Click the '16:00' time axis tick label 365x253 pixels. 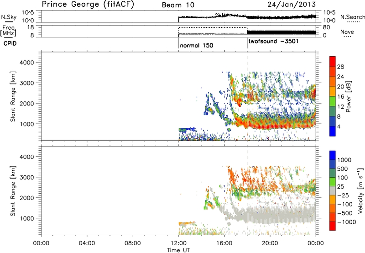(224, 243)
